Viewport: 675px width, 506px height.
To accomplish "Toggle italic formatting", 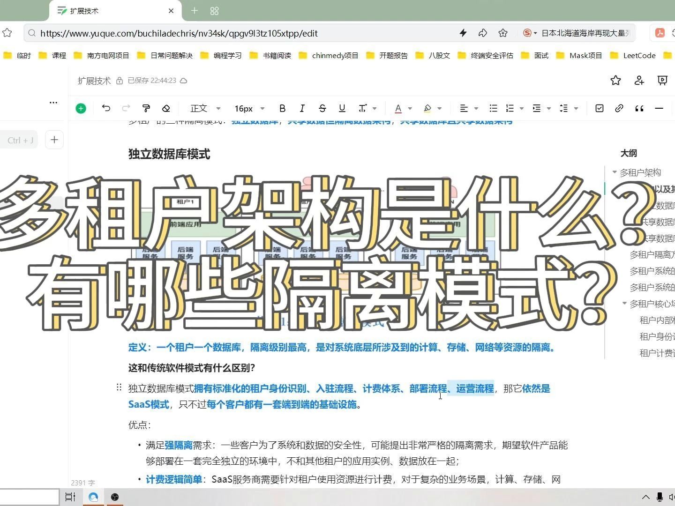I will [302, 108].
